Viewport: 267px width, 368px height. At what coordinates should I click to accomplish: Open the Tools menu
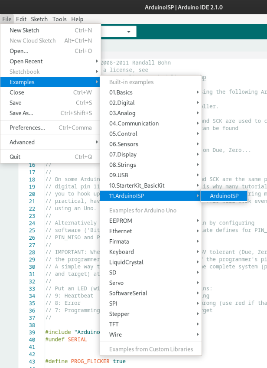point(59,19)
